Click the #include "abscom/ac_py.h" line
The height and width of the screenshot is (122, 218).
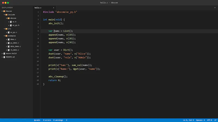tap(60, 12)
